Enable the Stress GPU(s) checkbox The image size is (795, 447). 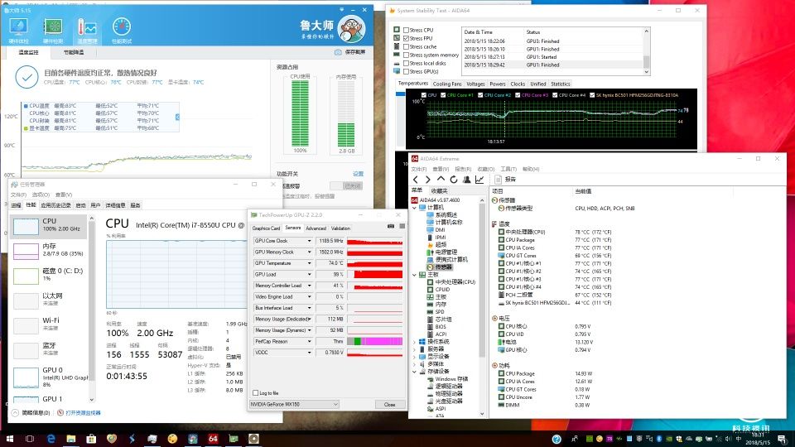point(406,71)
